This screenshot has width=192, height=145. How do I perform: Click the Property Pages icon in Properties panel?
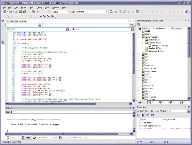[152, 115]
